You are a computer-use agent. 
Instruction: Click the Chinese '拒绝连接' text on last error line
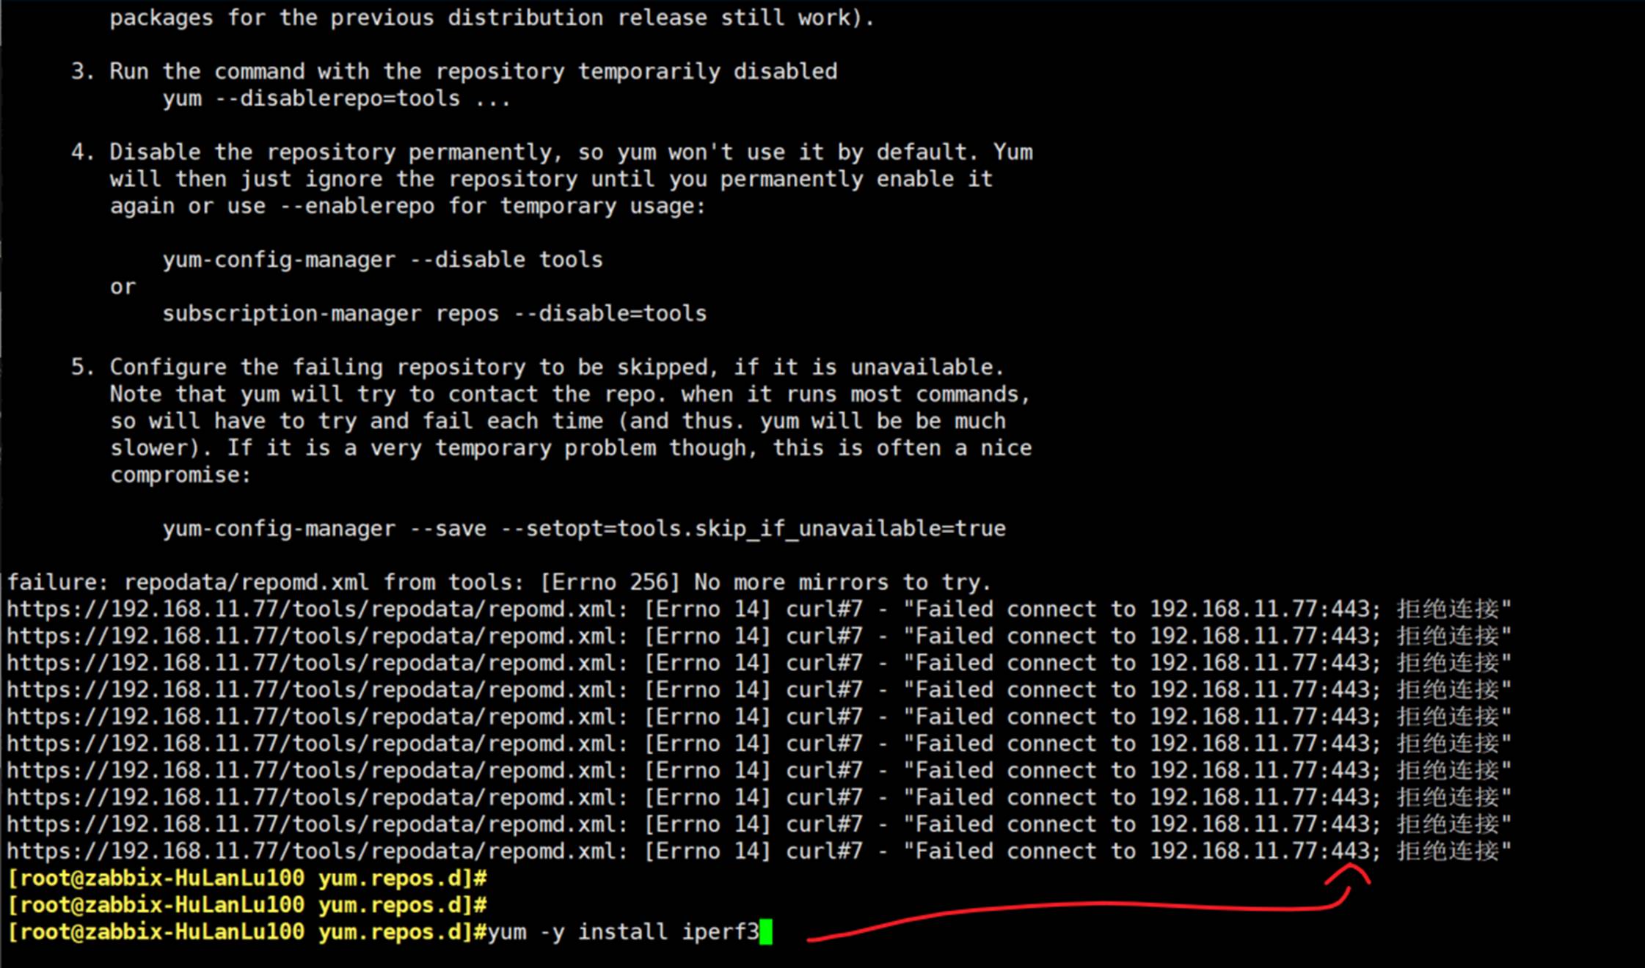click(x=1448, y=851)
